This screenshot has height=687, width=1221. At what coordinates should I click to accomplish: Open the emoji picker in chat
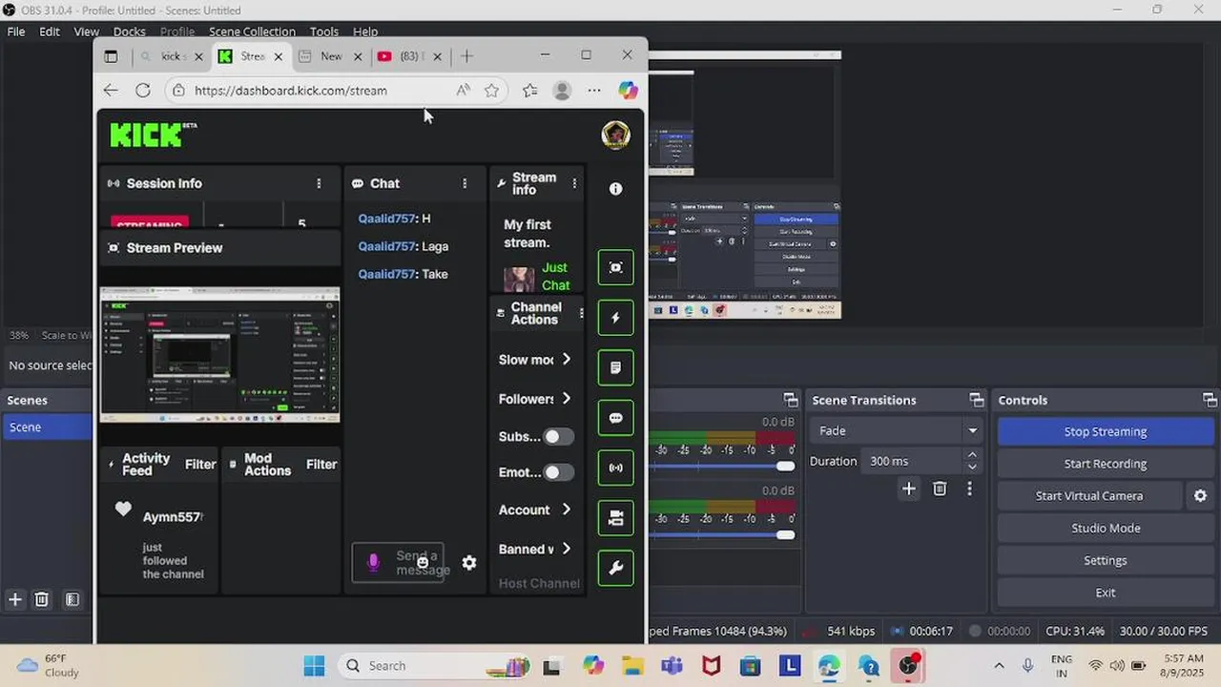pos(423,563)
